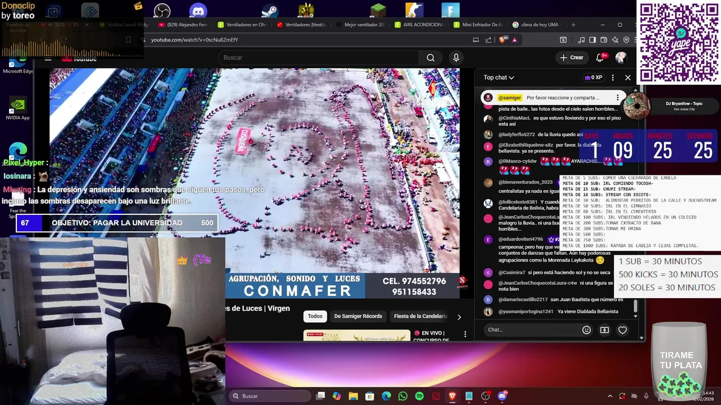The height and width of the screenshot is (405, 721).
Task: Click the Brave VPN shield icon
Action: pyautogui.click(x=626, y=40)
